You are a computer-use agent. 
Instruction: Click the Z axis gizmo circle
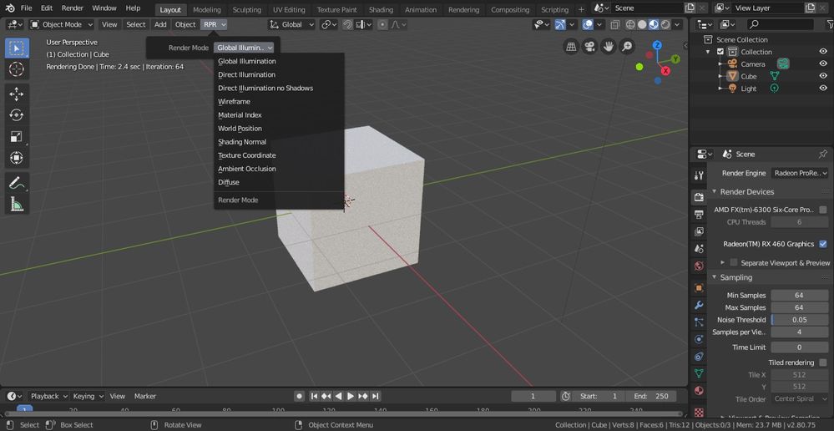click(x=657, y=45)
